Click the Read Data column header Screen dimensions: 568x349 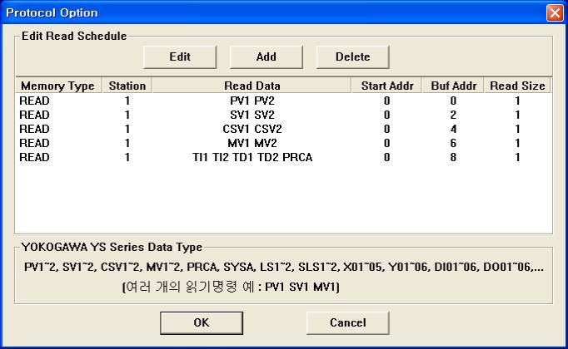point(252,86)
